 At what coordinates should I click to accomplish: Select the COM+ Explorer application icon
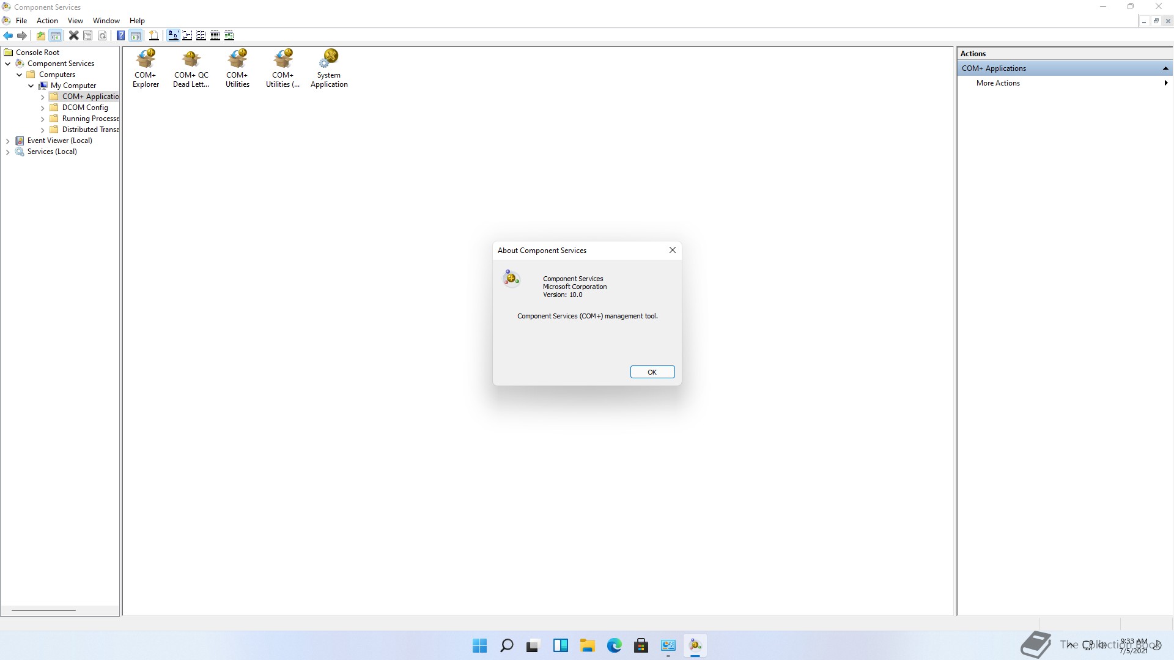(146, 68)
